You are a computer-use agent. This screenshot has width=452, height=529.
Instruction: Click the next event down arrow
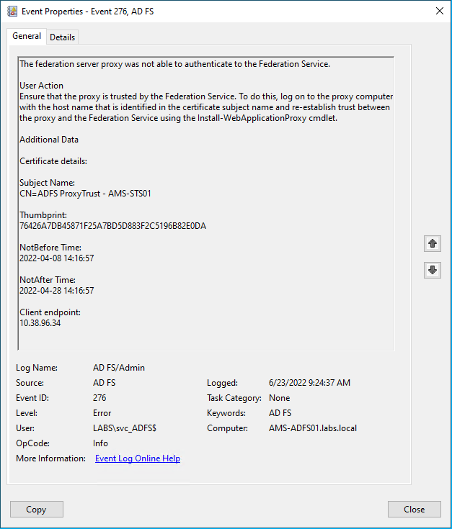[x=433, y=270]
